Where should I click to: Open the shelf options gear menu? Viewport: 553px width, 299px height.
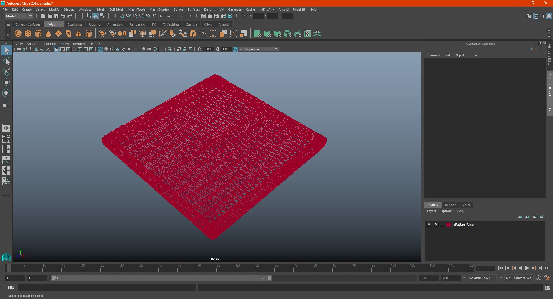[8, 35]
